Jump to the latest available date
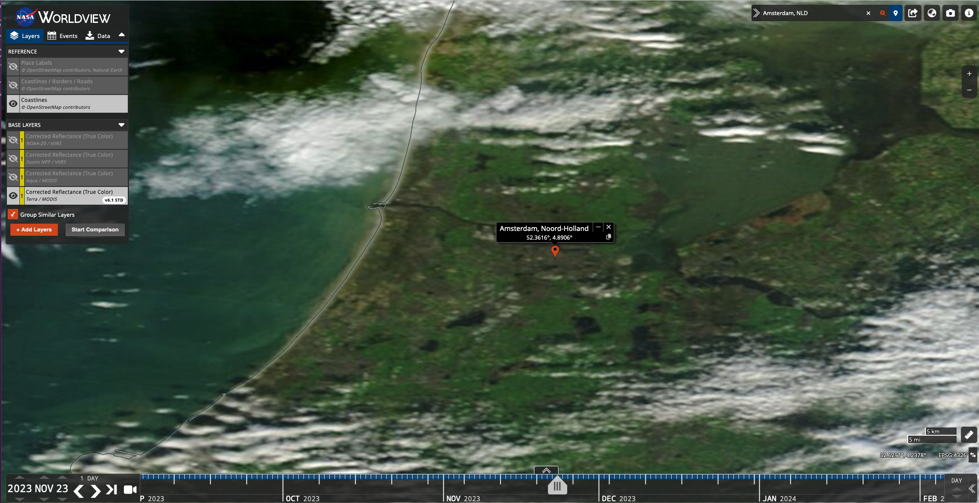The width and height of the screenshot is (979, 503). [112, 490]
